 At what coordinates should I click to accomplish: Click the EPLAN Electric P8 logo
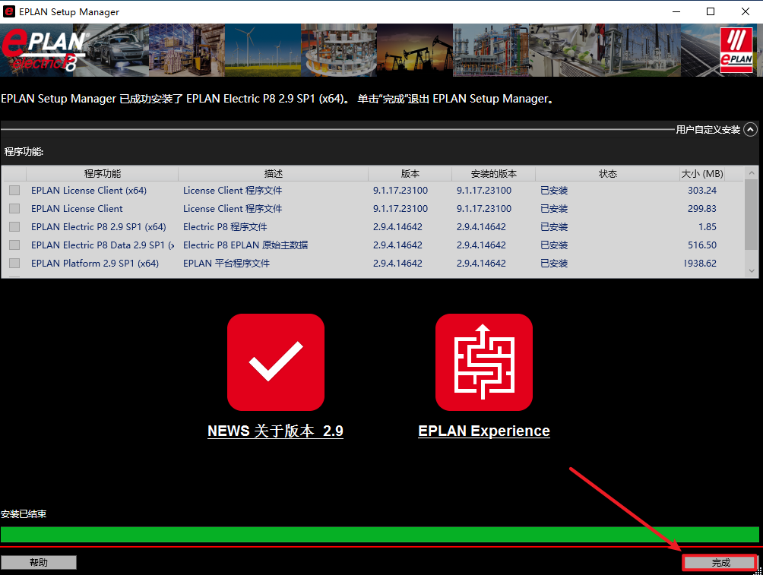[44, 51]
